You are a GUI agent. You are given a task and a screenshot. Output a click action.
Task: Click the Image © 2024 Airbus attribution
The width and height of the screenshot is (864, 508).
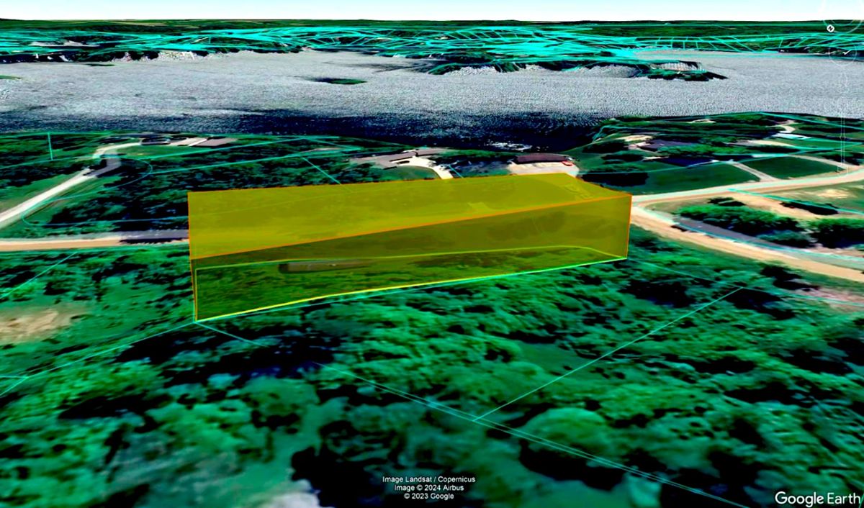coord(428,488)
